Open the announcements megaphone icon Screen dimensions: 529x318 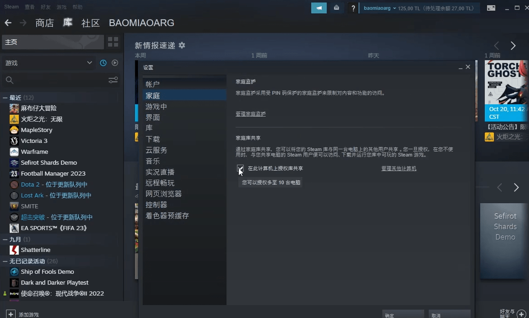319,8
